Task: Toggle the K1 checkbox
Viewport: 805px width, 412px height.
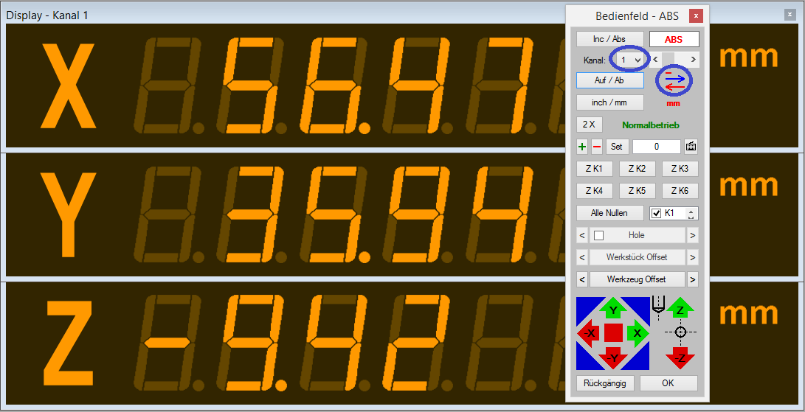Action: pos(657,214)
